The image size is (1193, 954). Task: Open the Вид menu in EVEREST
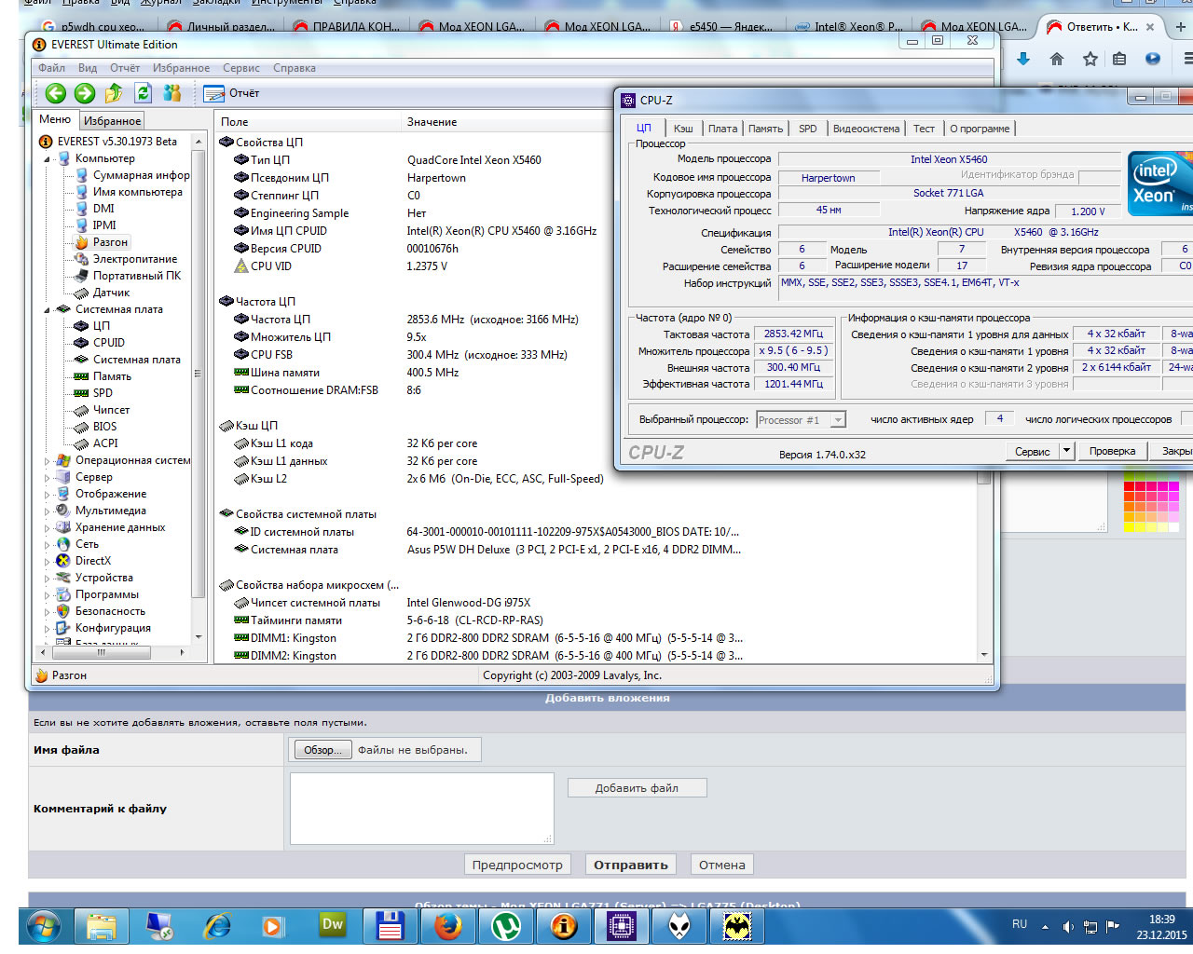88,68
